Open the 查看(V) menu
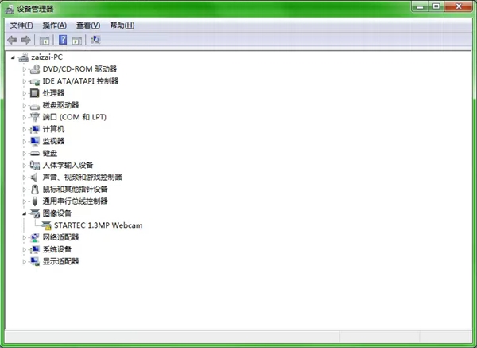This screenshot has width=477, height=348. pos(88,25)
